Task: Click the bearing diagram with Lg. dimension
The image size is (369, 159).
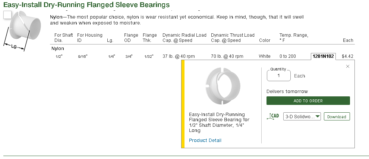Action: [24, 30]
